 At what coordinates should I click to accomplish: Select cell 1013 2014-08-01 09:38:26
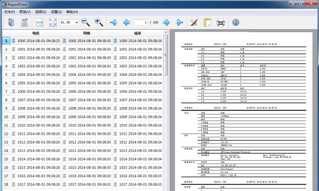click(x=36, y=151)
